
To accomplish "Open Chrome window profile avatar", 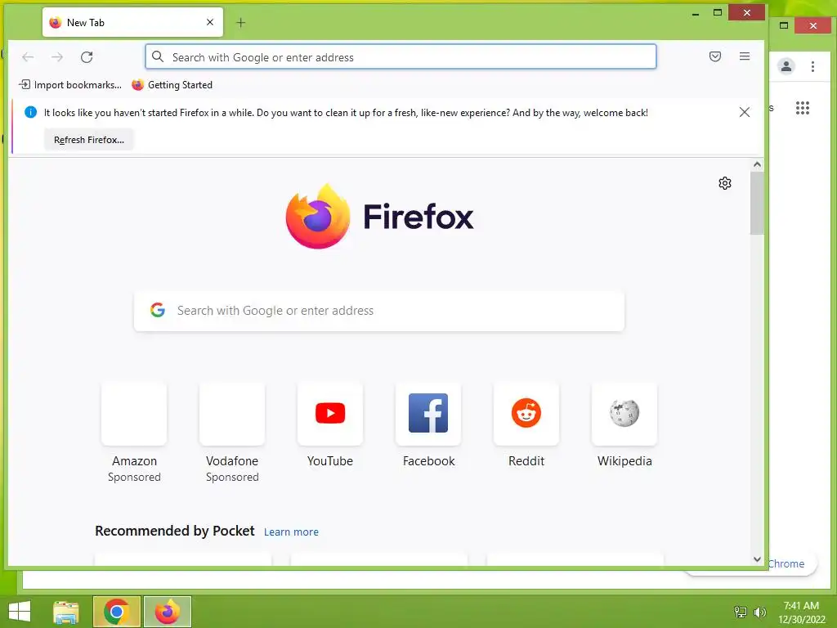I will tap(786, 66).
